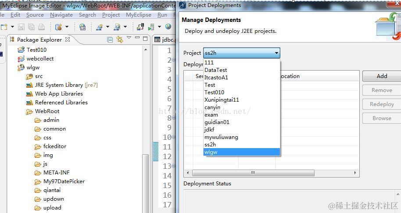
Task: Click the new EJB bean toolbar icon
Action: (58, 27)
